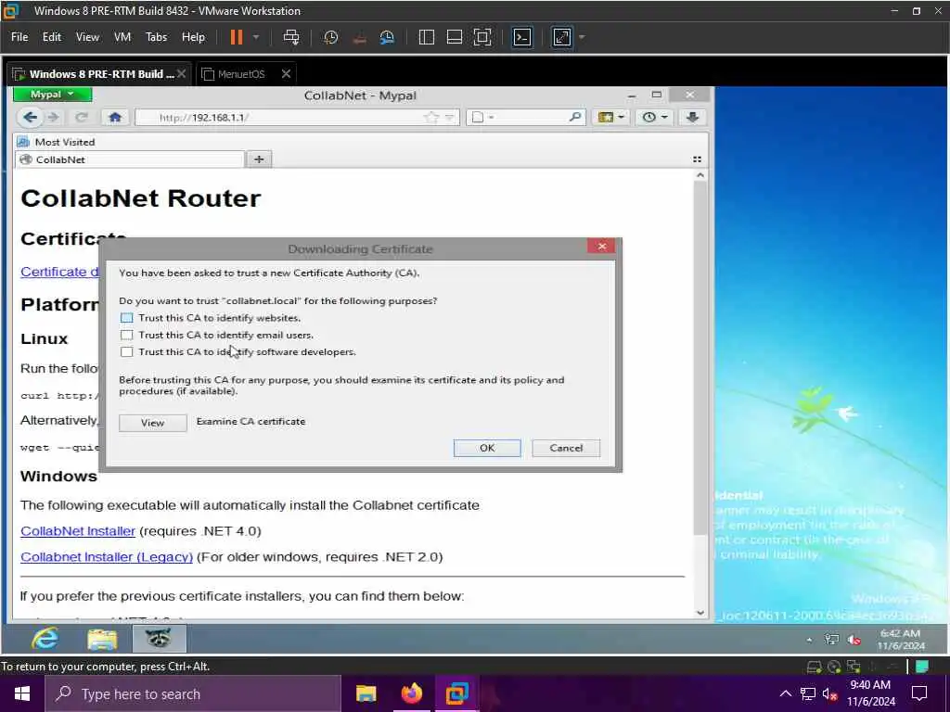The image size is (950, 712).
Task: Click the full screen mode icon
Action: pos(482,37)
